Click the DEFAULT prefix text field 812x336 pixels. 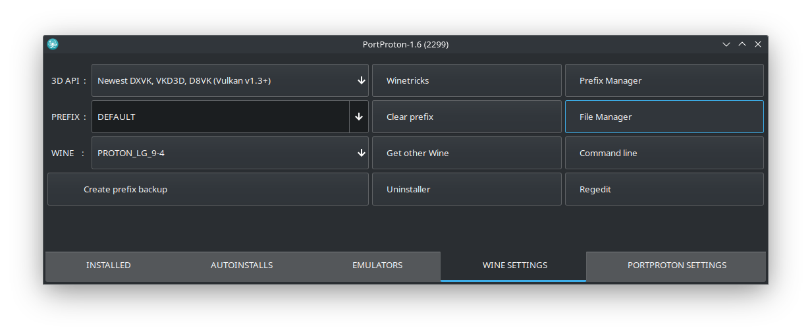(221, 117)
